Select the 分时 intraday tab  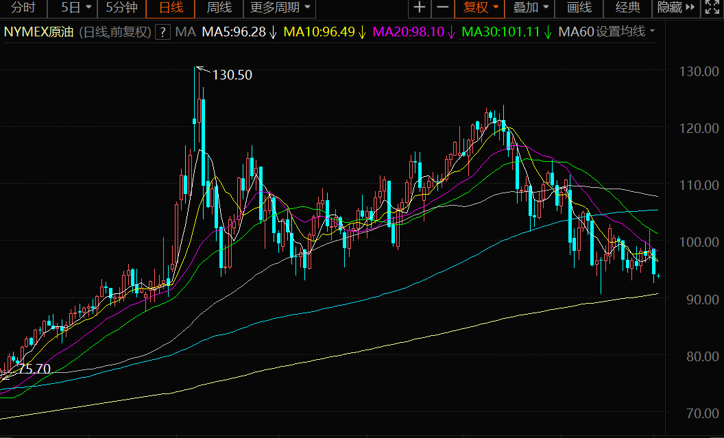click(23, 8)
